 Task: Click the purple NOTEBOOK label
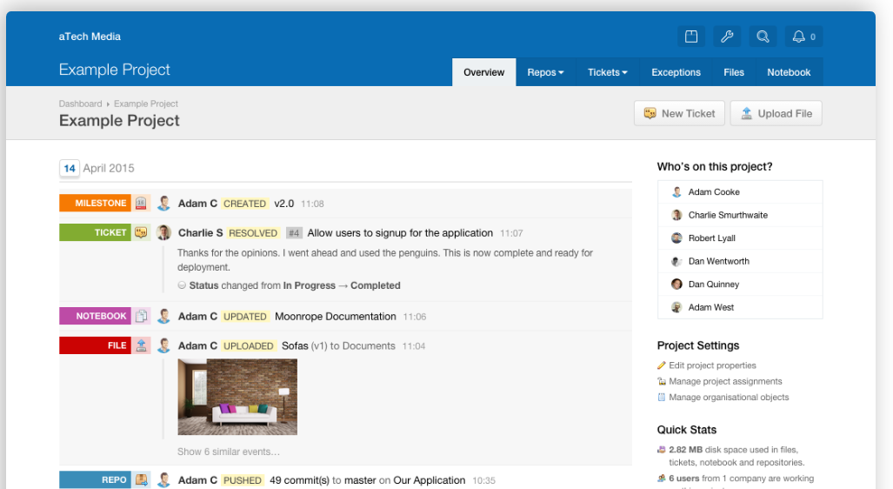coord(95,316)
